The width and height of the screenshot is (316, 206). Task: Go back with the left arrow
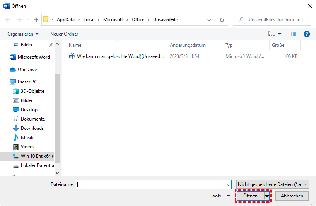8,20
